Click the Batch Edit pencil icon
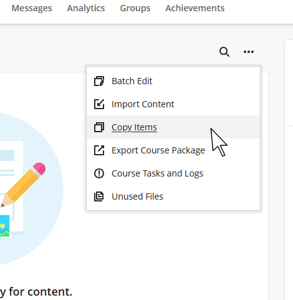 (x=99, y=81)
